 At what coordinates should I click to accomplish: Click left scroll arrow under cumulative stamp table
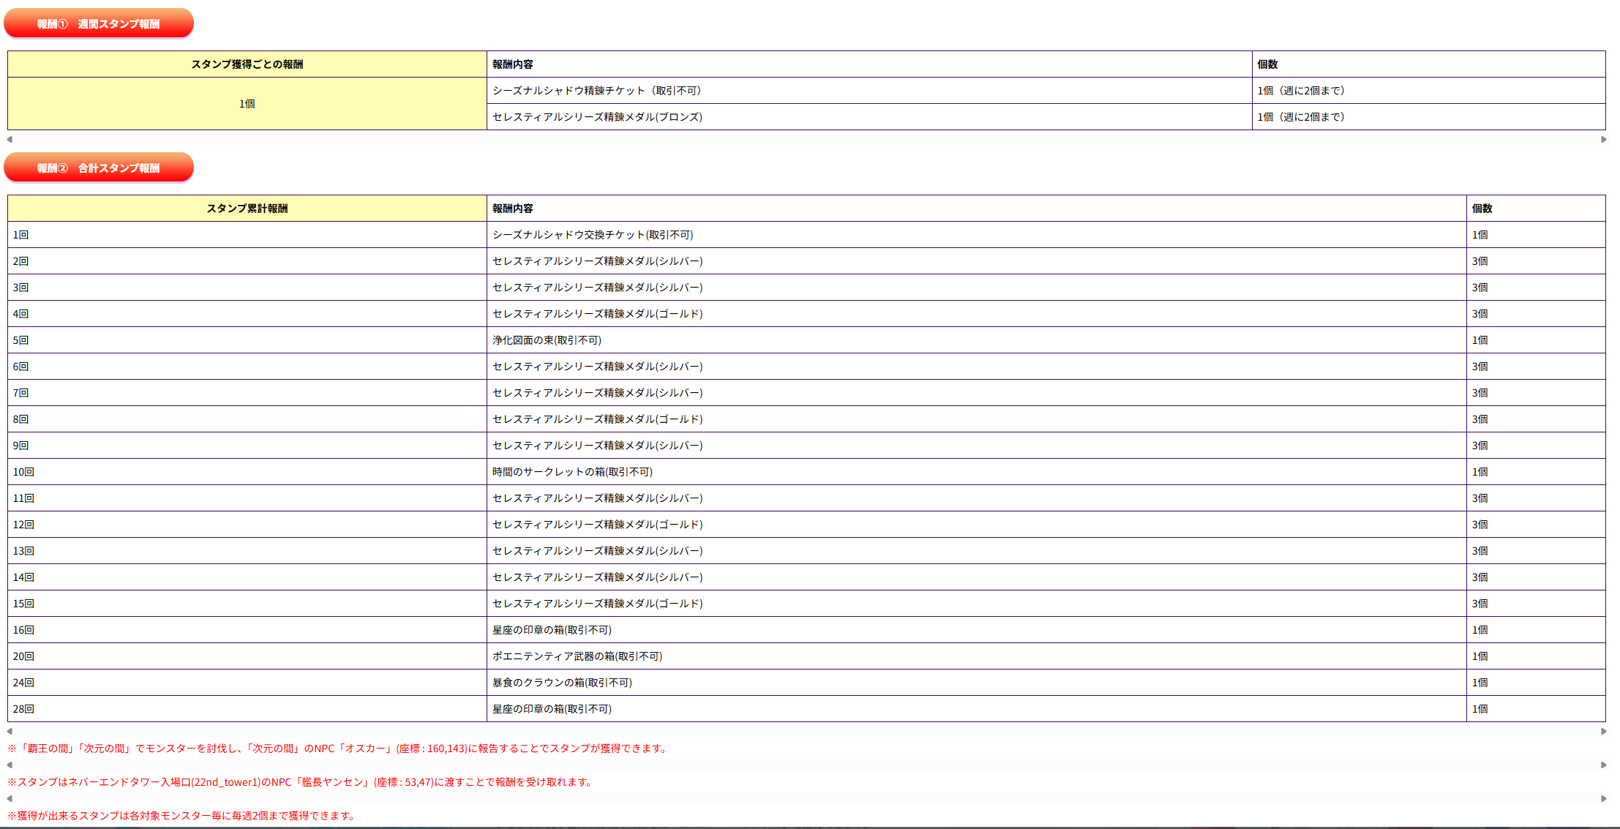[10, 731]
